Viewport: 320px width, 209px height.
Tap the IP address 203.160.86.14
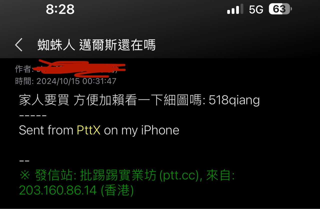coord(58,191)
